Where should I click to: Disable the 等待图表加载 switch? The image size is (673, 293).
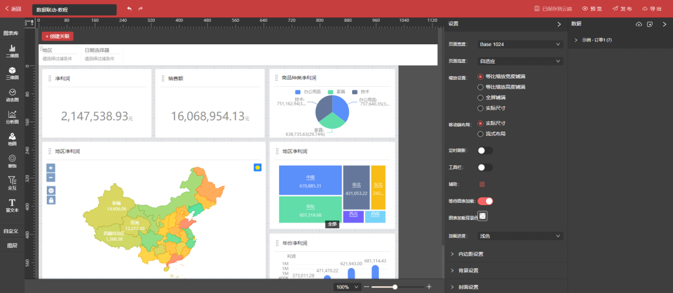(x=485, y=201)
